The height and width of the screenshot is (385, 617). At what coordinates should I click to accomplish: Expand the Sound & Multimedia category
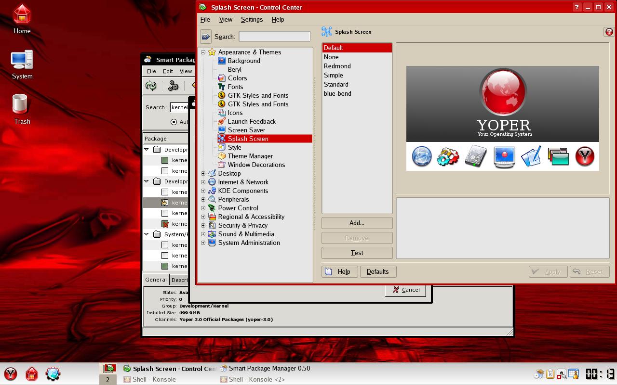pos(203,234)
